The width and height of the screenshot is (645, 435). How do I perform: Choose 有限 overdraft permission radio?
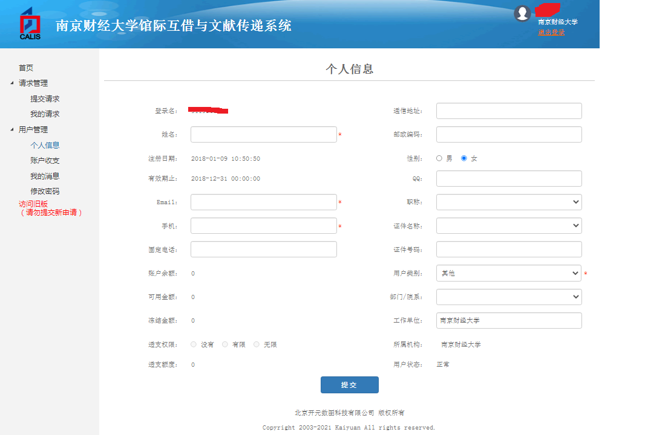tap(225, 344)
